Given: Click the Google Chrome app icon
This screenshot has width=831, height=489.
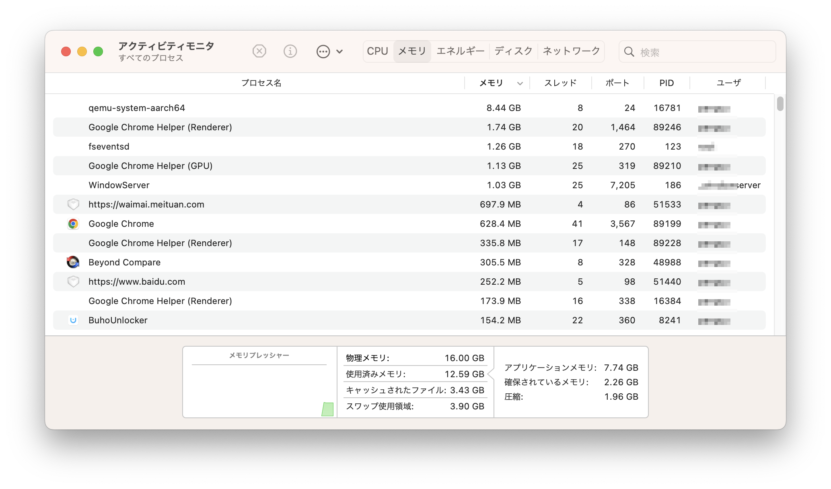Looking at the screenshot, I should pyautogui.click(x=73, y=224).
